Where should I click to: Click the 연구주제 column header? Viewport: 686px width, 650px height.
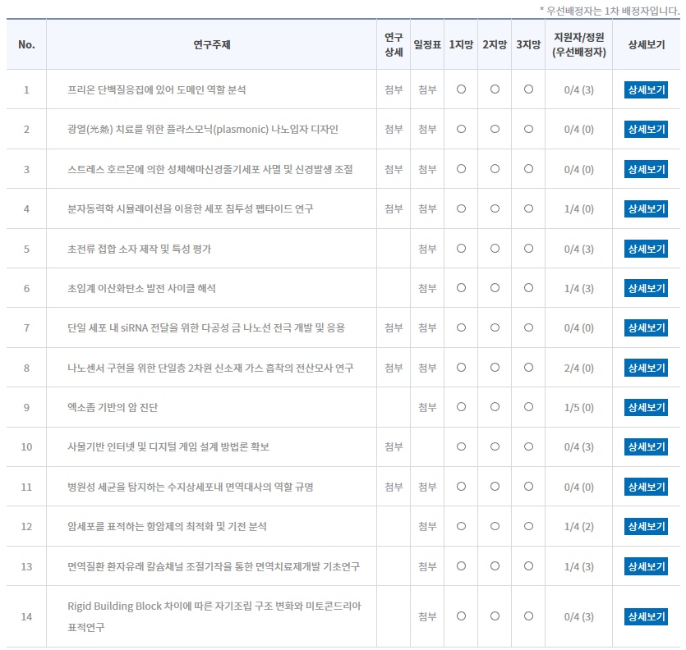(x=212, y=44)
